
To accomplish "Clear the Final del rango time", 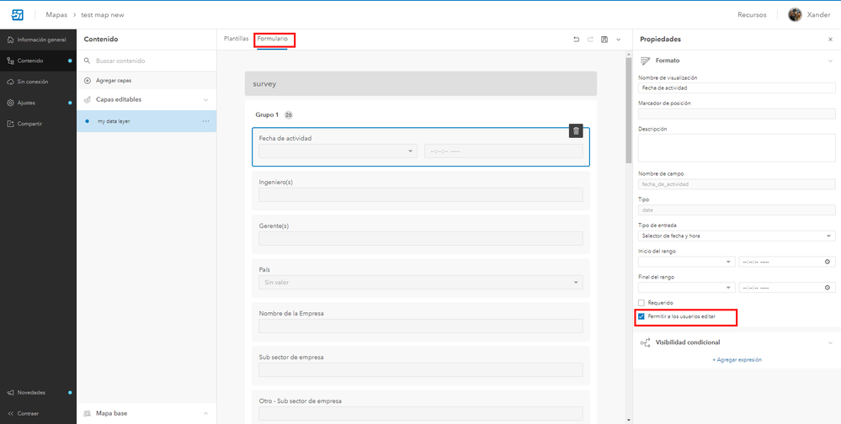I will (827, 288).
